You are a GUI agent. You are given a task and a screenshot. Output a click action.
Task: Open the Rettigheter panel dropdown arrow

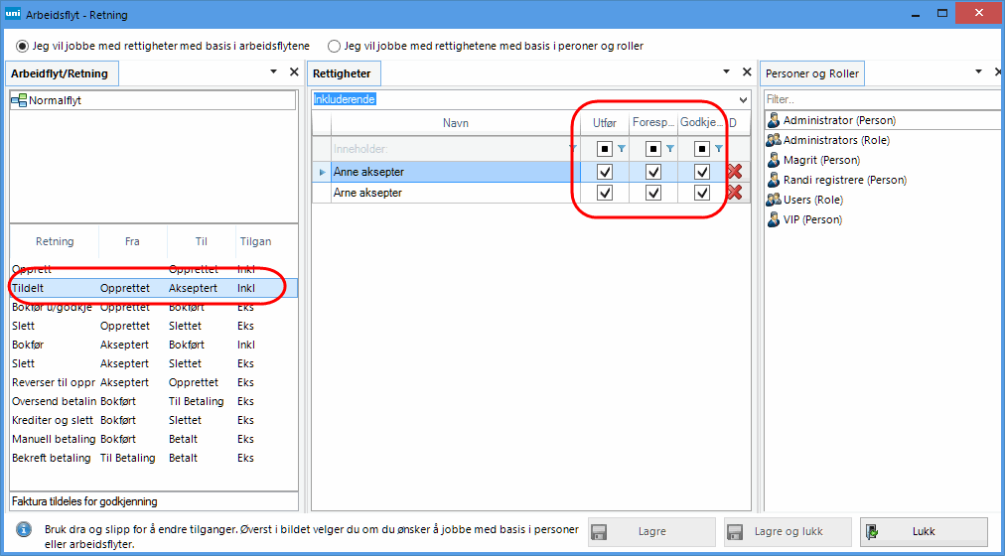pos(726,72)
